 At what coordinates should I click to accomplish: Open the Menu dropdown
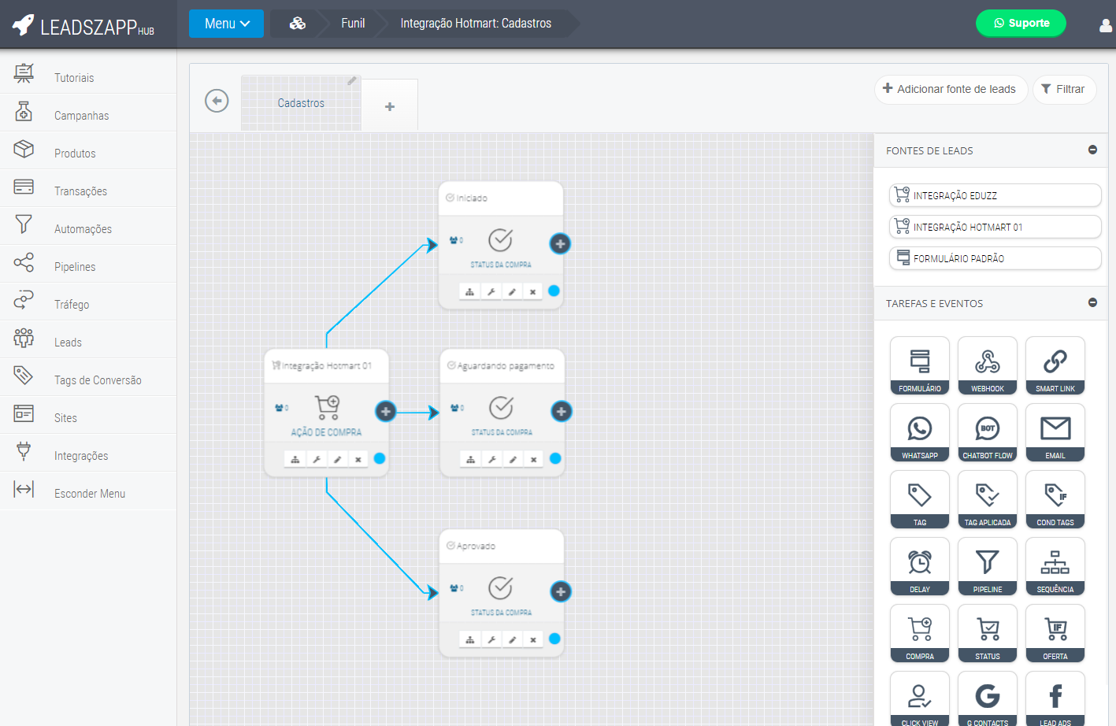[226, 24]
